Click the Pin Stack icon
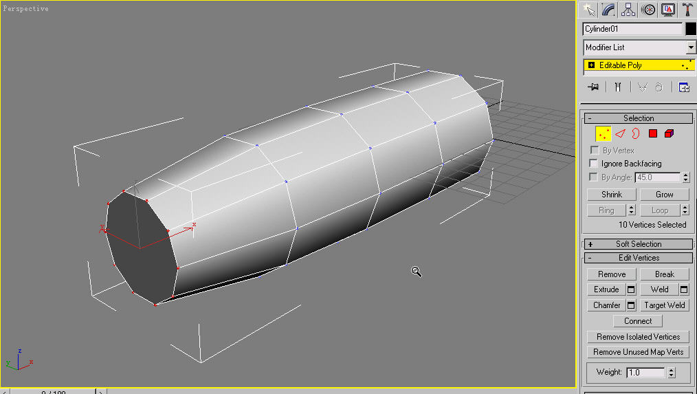Image resolution: width=697 pixels, height=394 pixels. pyautogui.click(x=593, y=87)
